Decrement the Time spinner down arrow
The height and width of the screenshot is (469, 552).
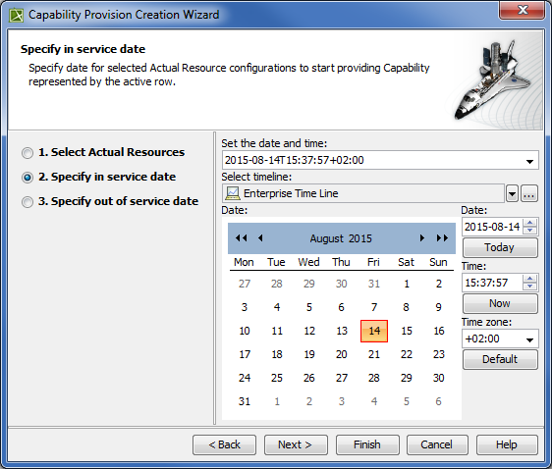[529, 287]
